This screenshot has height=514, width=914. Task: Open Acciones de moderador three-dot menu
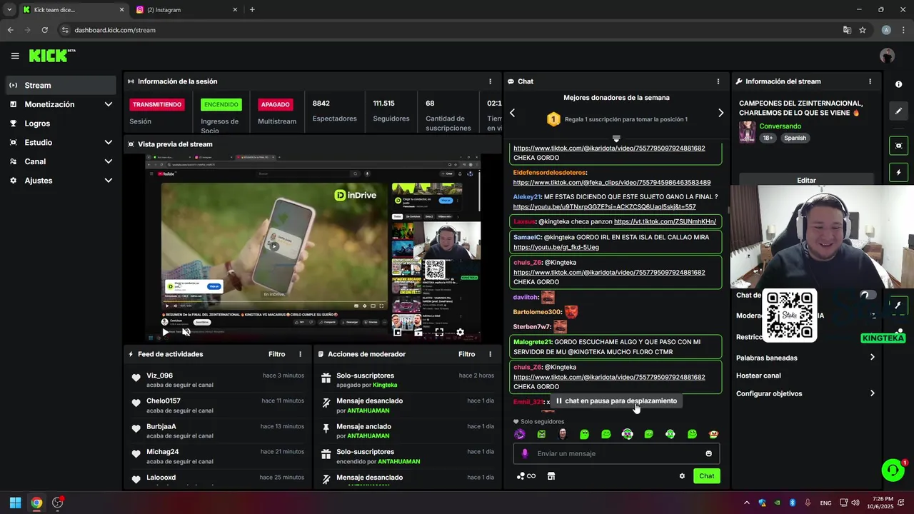click(490, 354)
